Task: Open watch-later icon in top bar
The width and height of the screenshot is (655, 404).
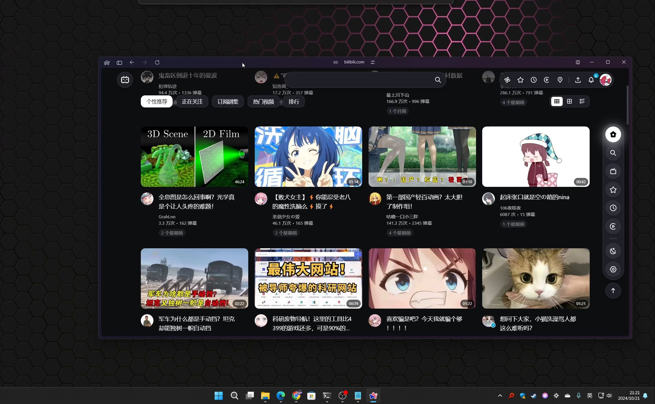Action: (546, 80)
